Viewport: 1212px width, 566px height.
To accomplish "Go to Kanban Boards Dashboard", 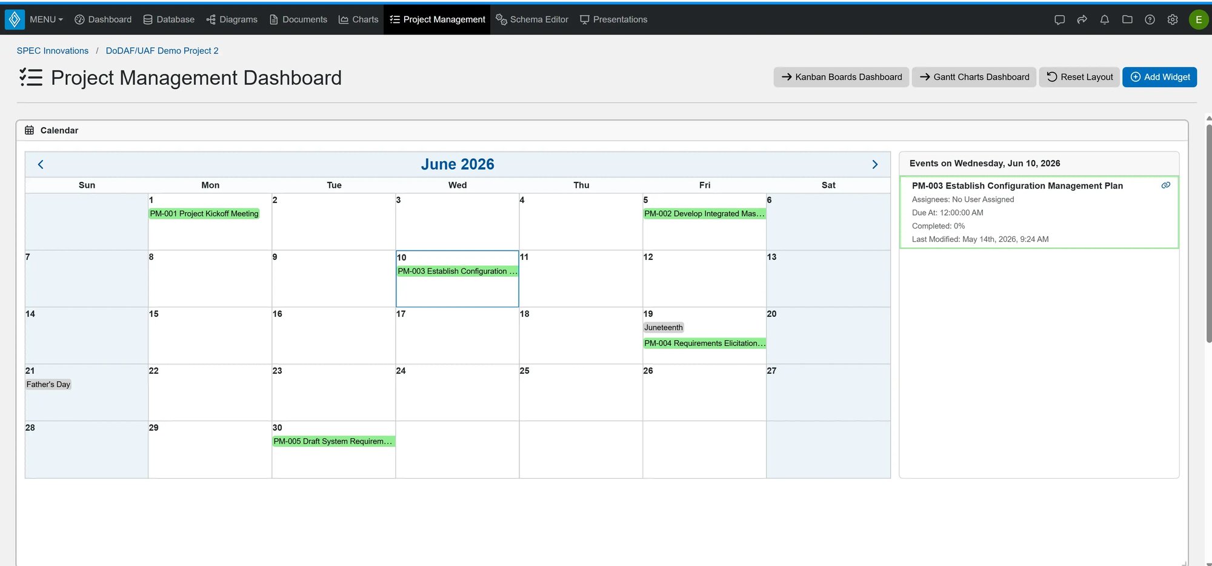I will 841,77.
